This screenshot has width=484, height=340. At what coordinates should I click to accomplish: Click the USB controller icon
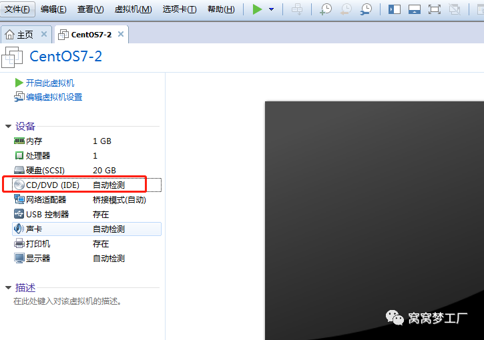pyautogui.click(x=19, y=214)
